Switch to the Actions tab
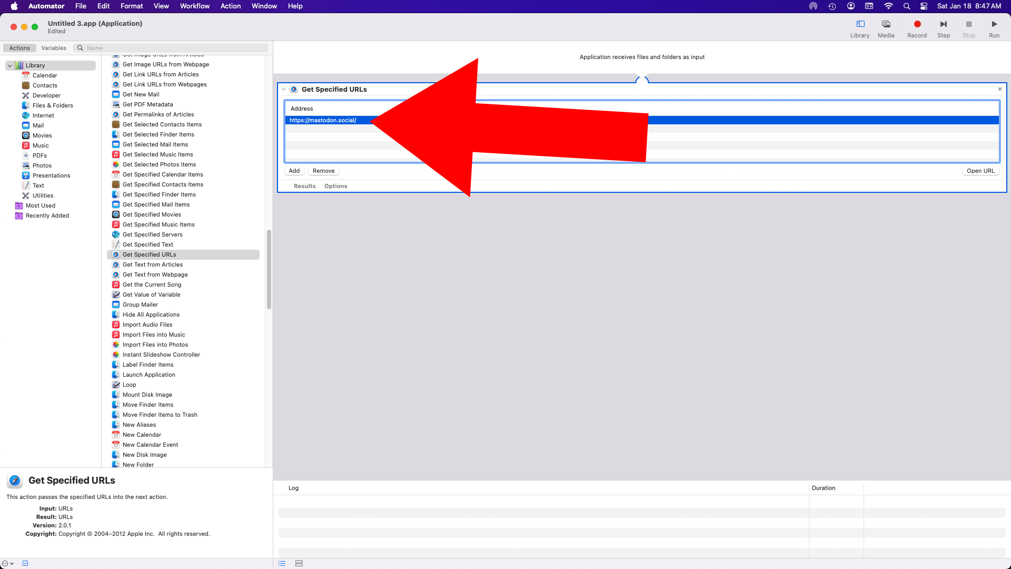The height and width of the screenshot is (569, 1011). [x=19, y=48]
